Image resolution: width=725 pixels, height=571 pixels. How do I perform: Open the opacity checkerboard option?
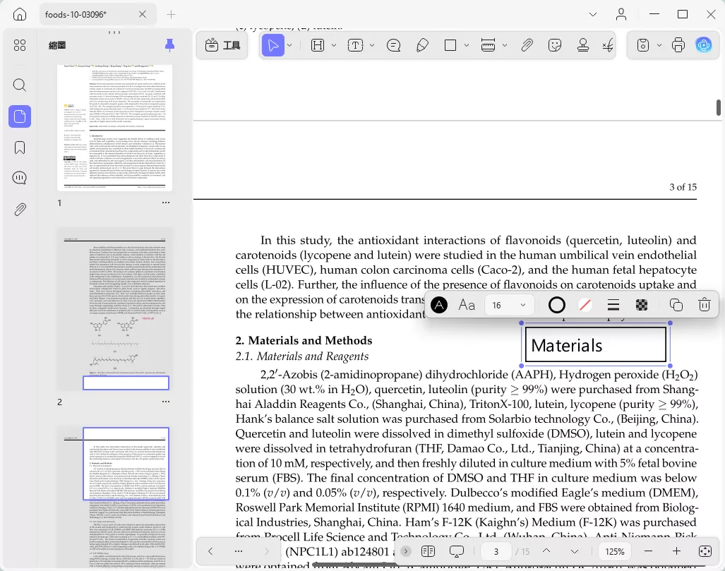point(641,305)
